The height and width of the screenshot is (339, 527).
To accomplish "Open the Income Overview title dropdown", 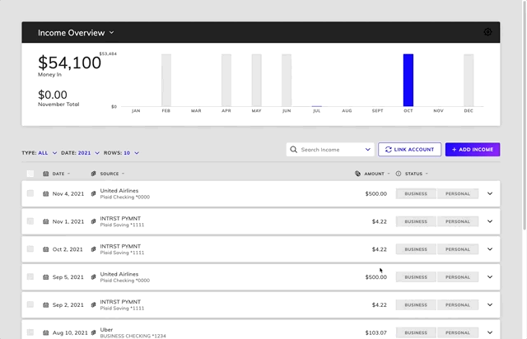I will click(x=112, y=33).
